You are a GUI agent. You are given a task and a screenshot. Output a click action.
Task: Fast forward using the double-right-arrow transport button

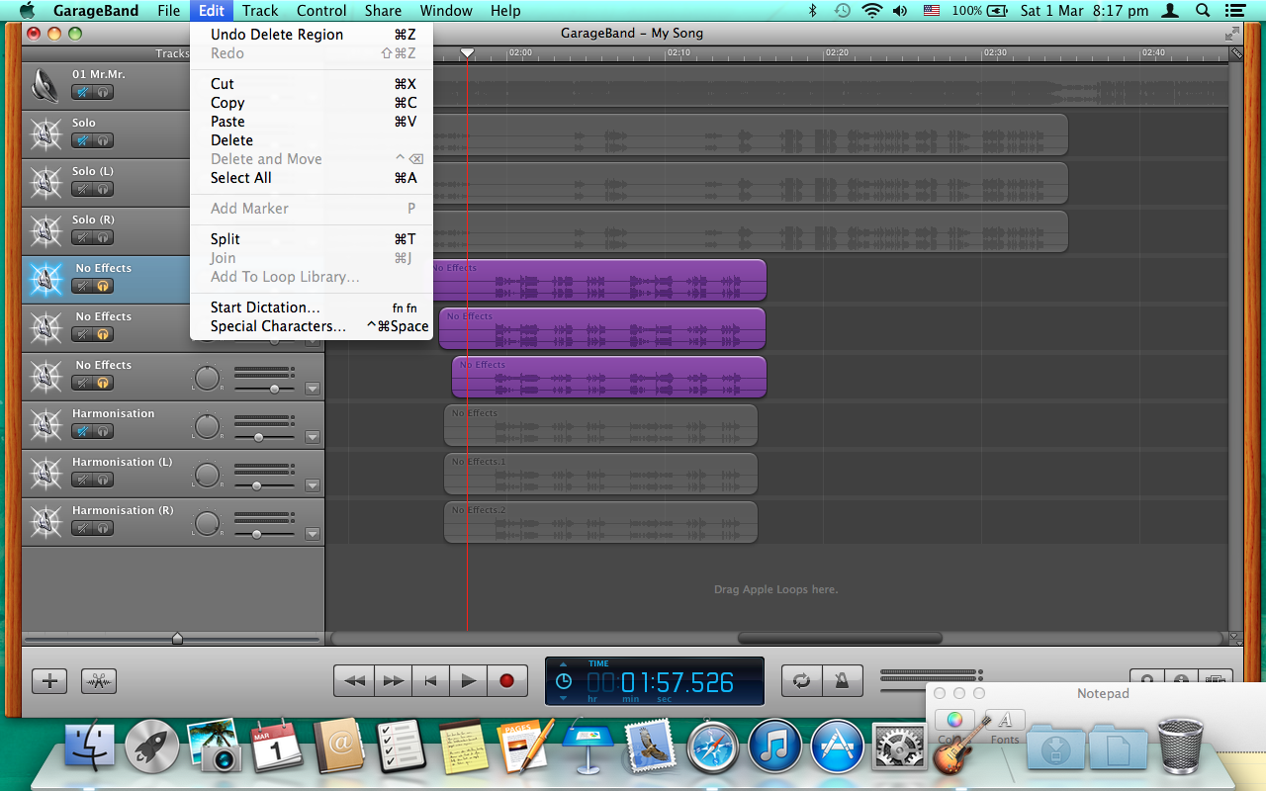coord(393,680)
